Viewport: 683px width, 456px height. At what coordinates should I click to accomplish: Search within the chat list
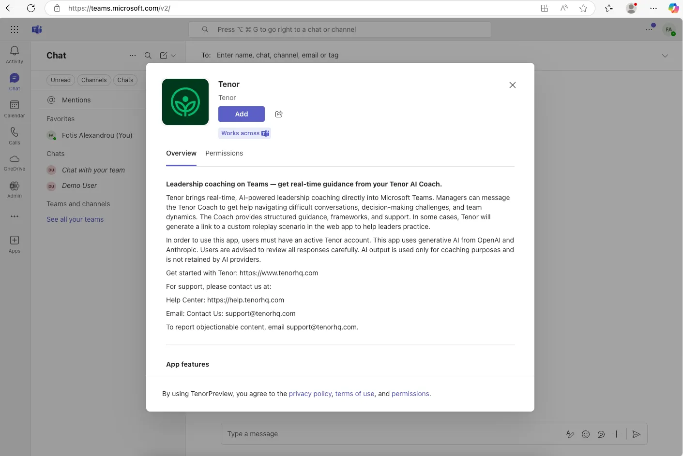(148, 56)
